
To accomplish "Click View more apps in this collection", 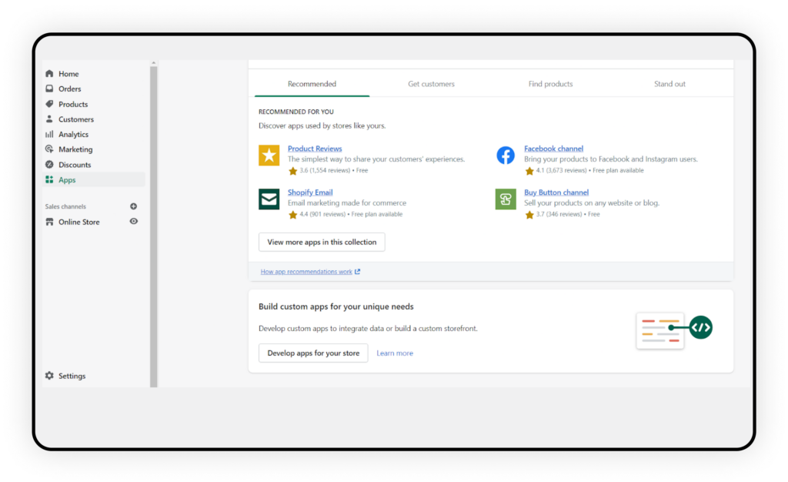I will pyautogui.click(x=322, y=242).
